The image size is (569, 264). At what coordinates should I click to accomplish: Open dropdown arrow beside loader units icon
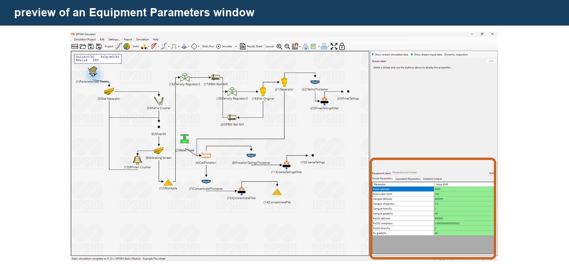(149, 47)
